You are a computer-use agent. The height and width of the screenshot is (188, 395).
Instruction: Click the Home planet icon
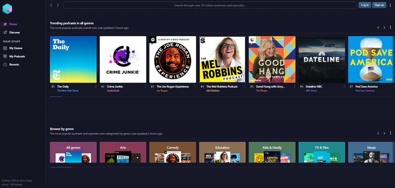click(5, 24)
